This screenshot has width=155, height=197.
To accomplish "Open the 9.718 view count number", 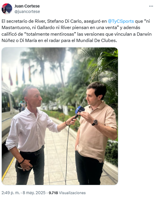I will tap(53, 193).
